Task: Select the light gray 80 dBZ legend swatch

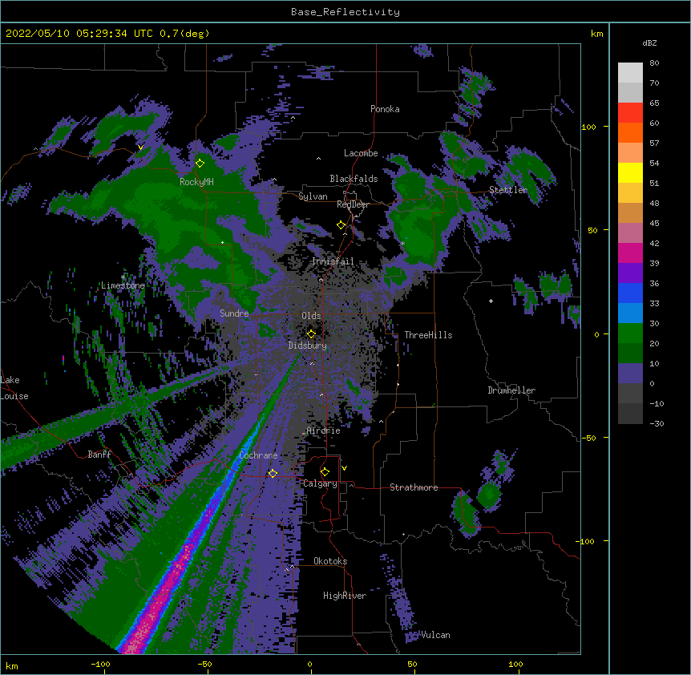Action: point(630,72)
